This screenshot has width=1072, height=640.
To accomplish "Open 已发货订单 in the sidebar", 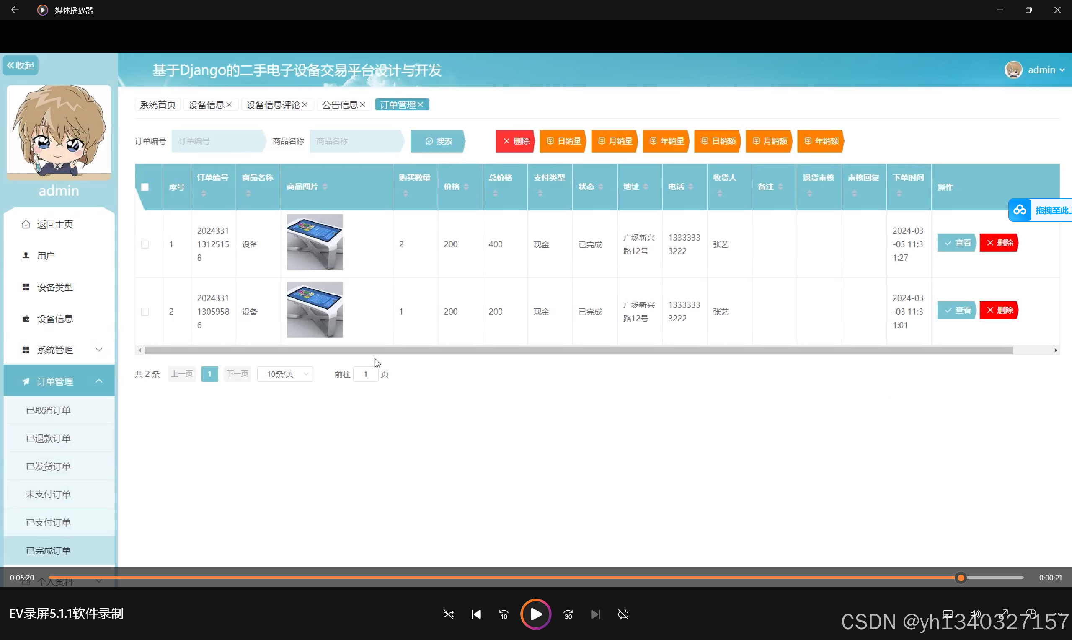I will tap(48, 466).
